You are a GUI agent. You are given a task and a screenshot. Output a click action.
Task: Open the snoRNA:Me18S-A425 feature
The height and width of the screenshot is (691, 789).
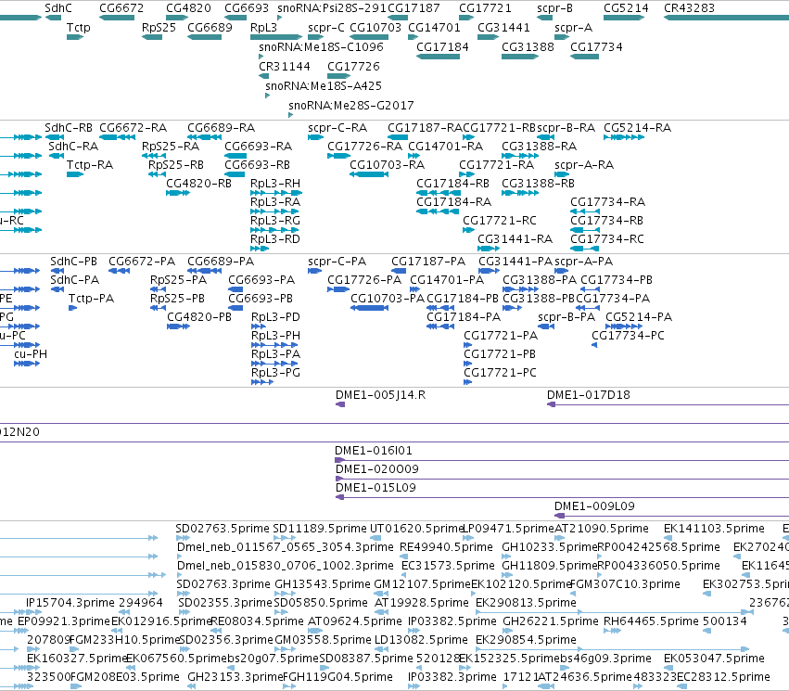tap(267, 96)
